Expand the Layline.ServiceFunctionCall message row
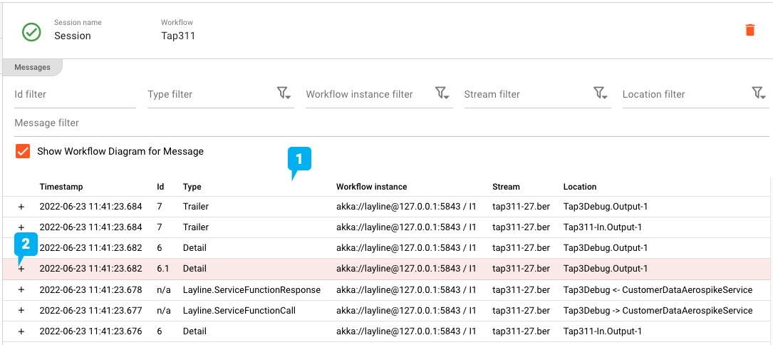Image resolution: width=773 pixels, height=345 pixels. 21,311
